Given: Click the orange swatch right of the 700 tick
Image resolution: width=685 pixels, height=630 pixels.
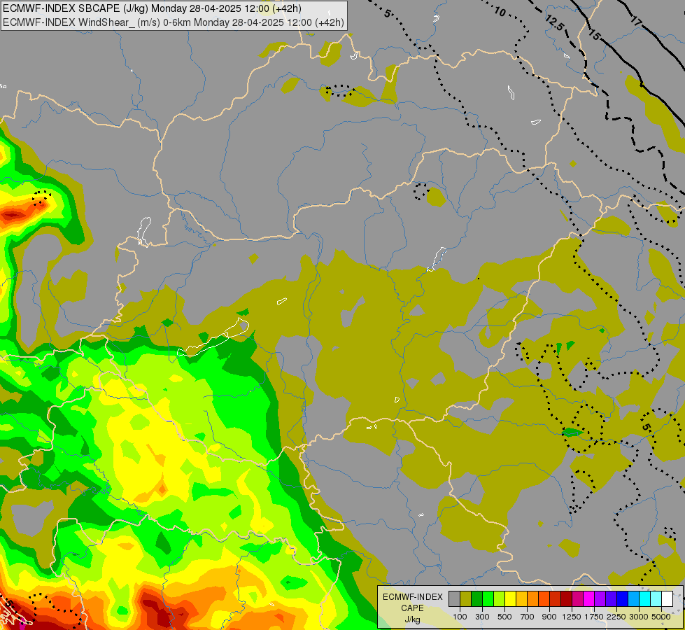Looking at the screenshot, I should (x=533, y=599).
